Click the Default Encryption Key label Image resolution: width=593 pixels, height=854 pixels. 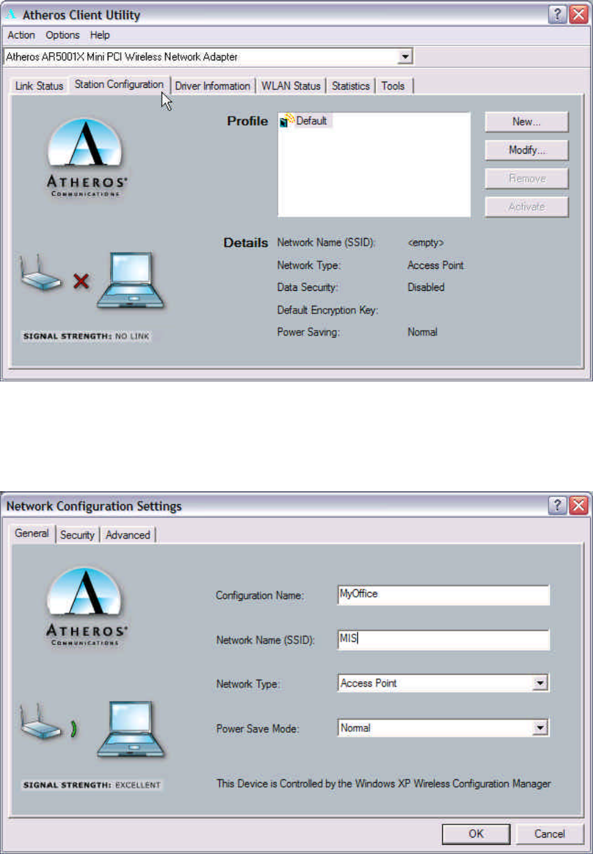pyautogui.click(x=328, y=310)
